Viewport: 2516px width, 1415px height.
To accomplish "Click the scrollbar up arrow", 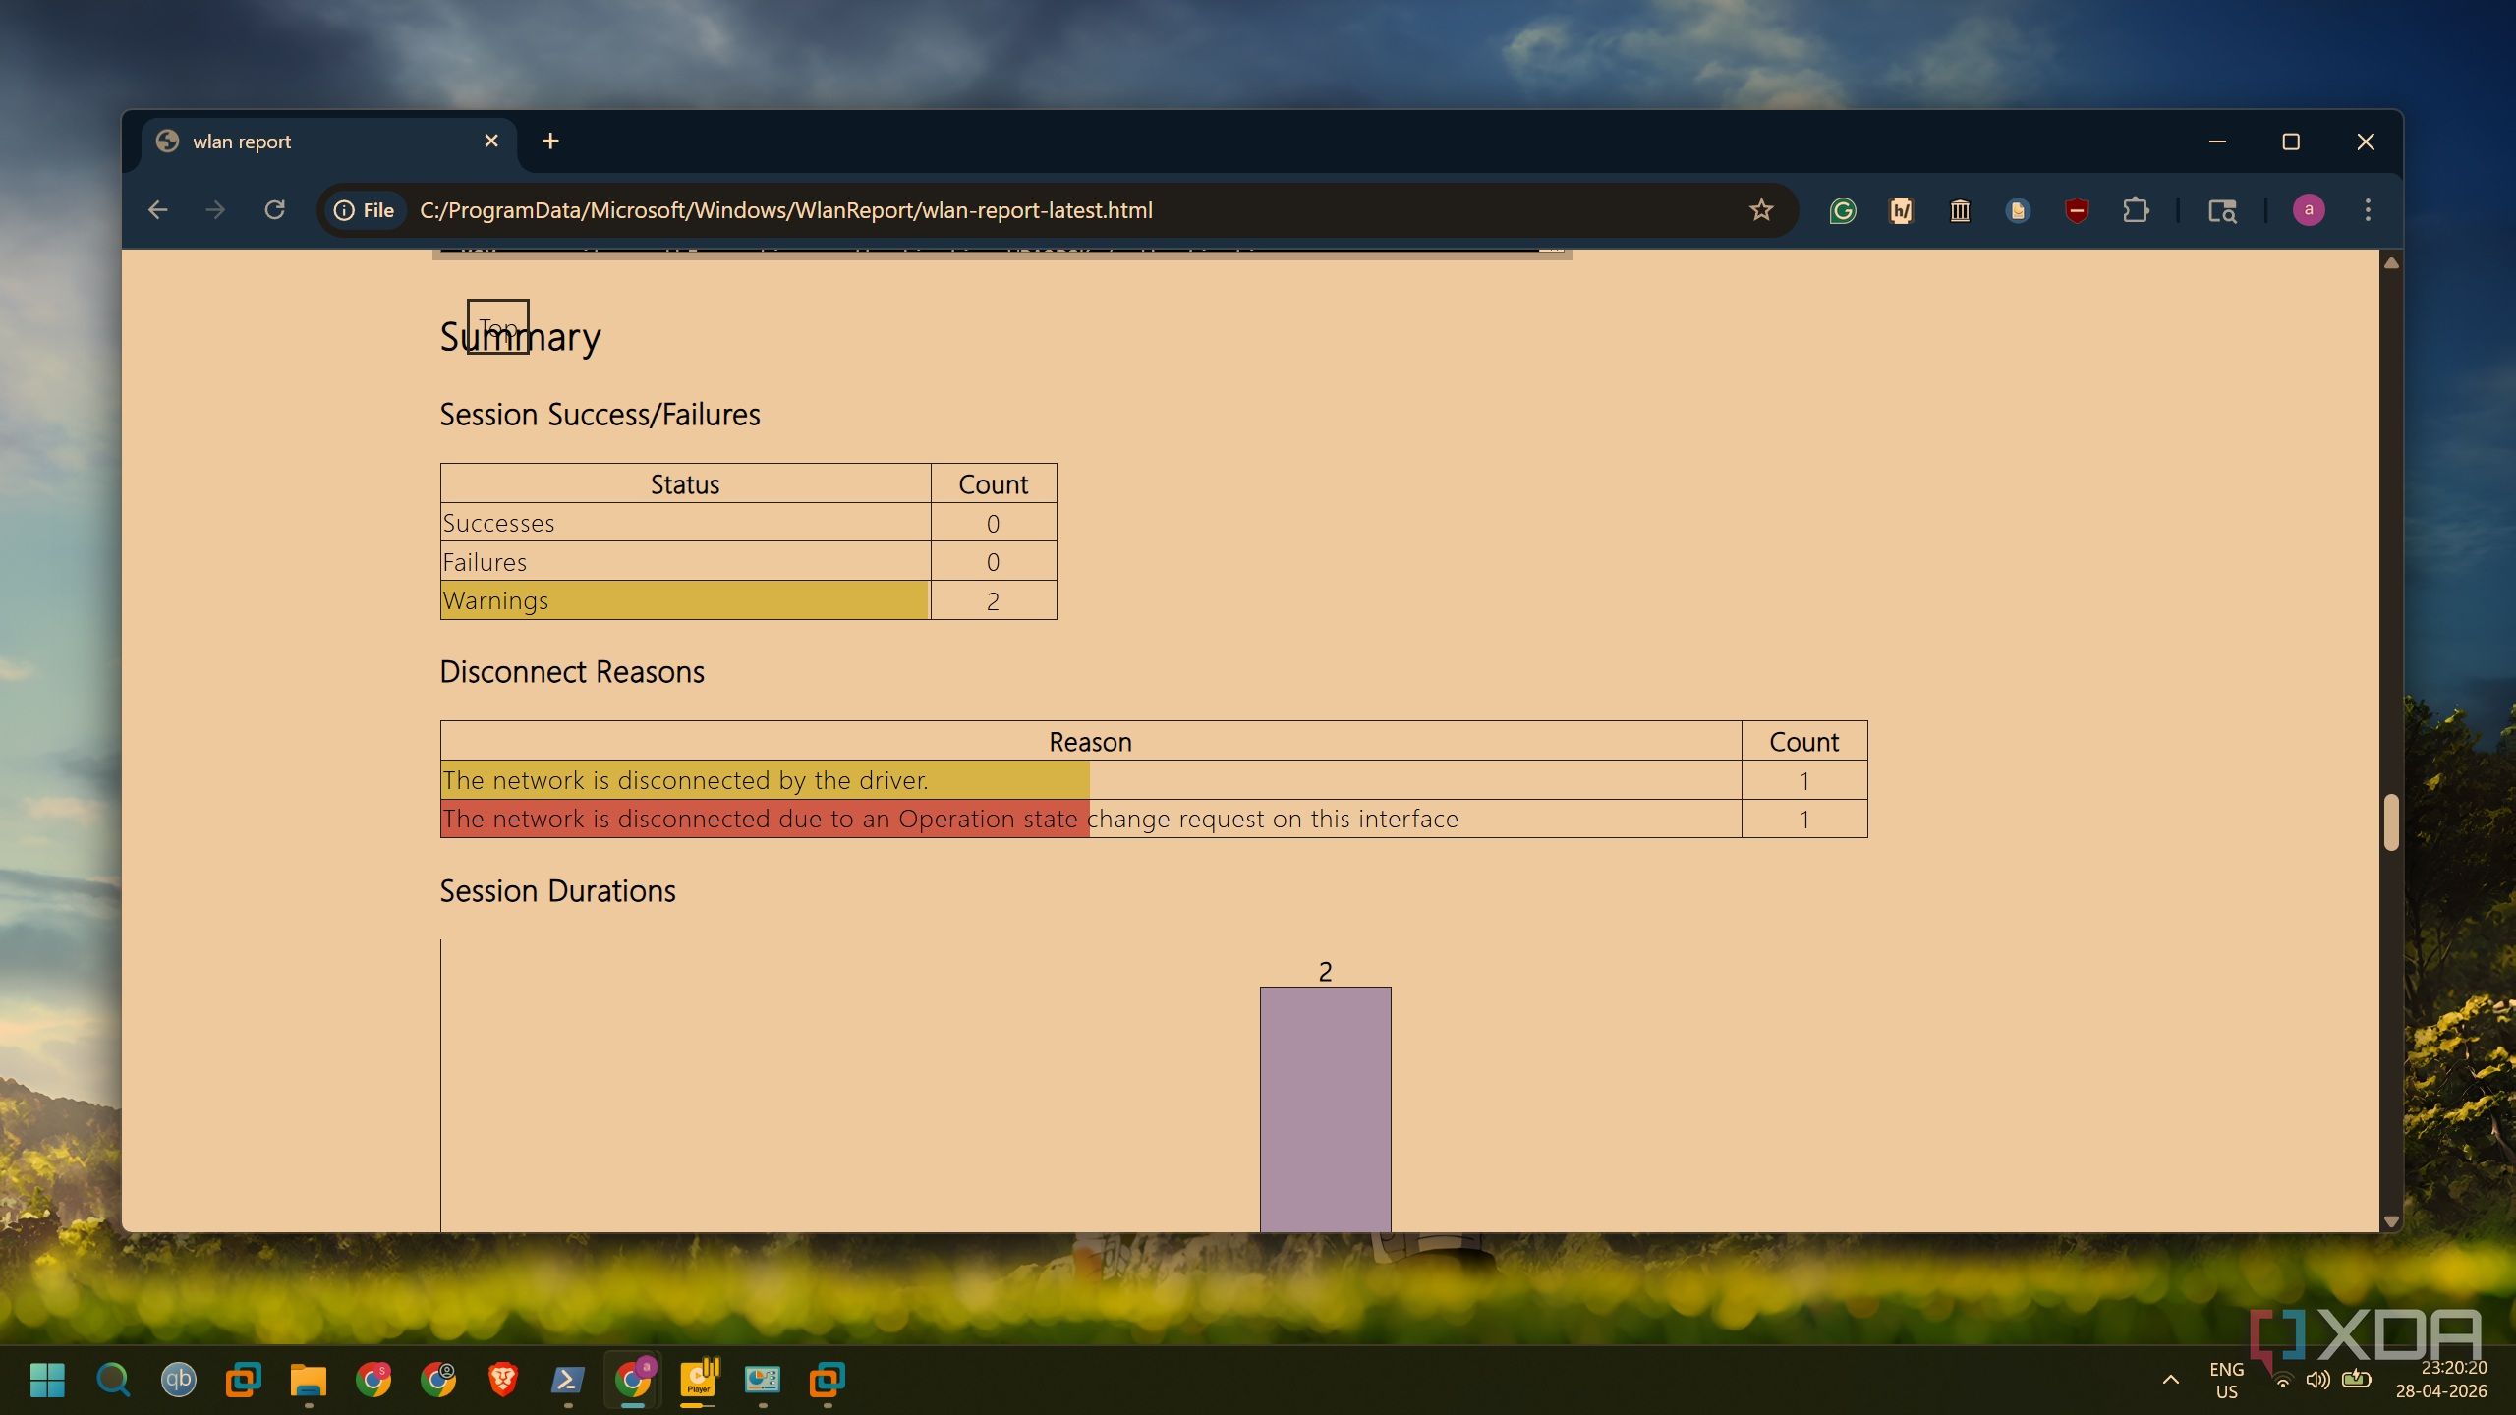I will click(2391, 262).
